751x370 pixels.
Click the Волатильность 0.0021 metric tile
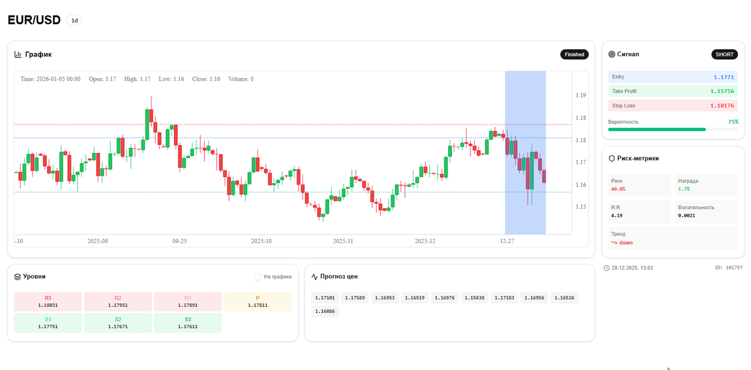pos(707,211)
